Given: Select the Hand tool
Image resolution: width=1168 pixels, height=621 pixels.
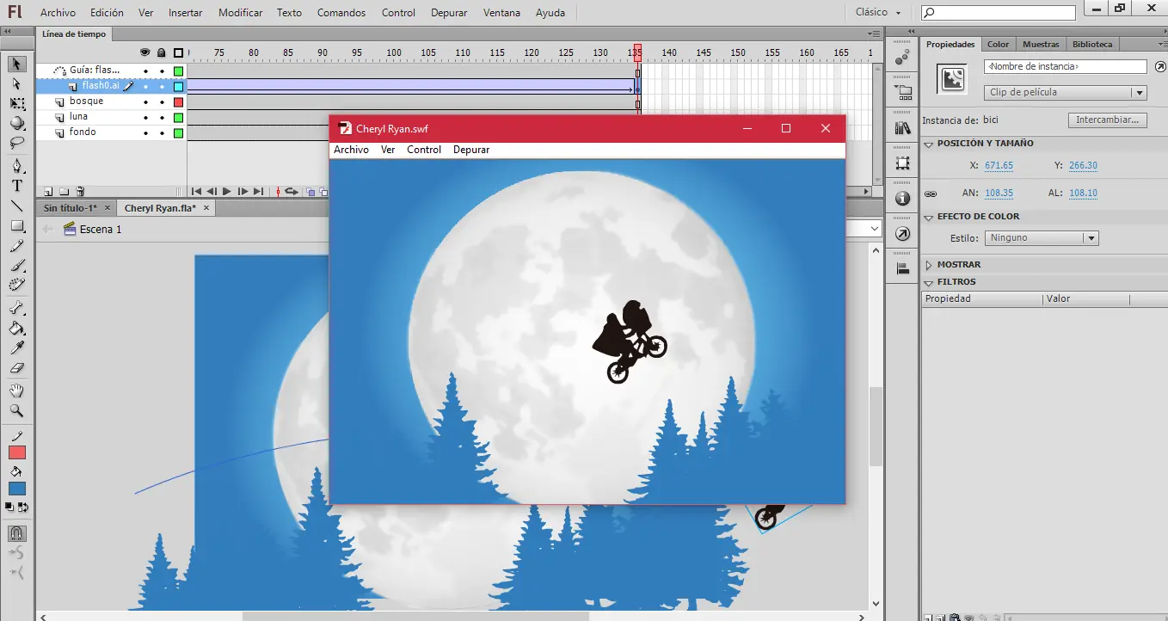Looking at the screenshot, I should 17,390.
